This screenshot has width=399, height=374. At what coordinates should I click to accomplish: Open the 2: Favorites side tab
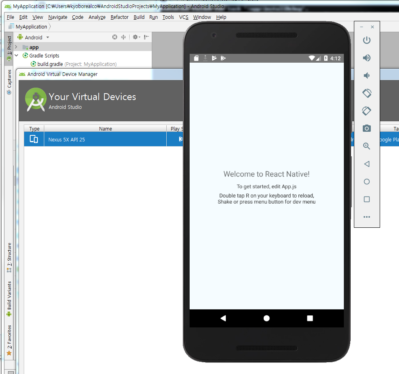pyautogui.click(x=9, y=340)
